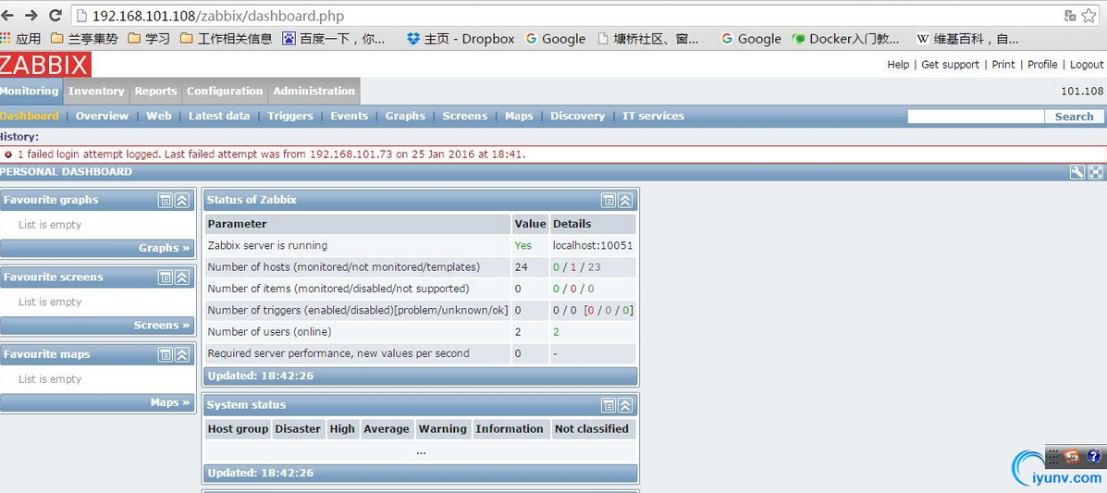Open Graphs submenu item
Screen dimensions: 1107x493
click(x=405, y=116)
